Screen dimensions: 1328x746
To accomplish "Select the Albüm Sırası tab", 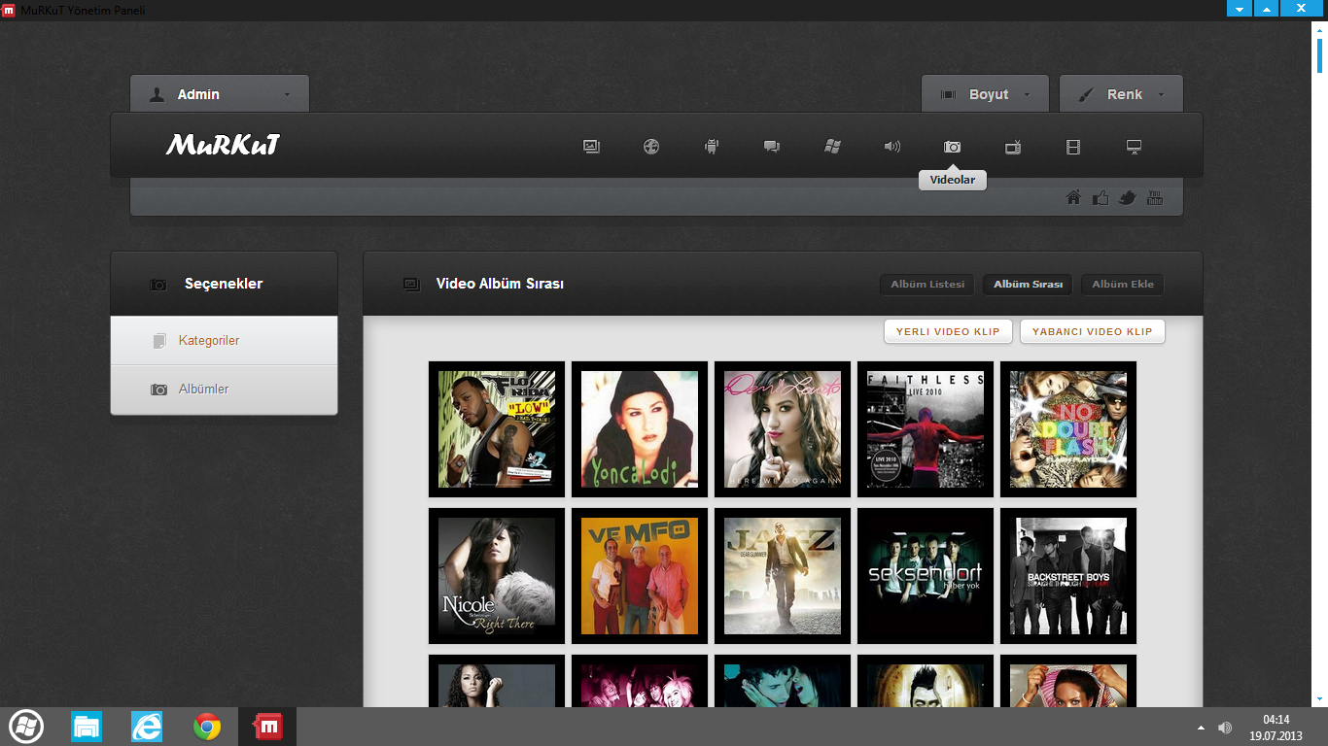I will 1028,285.
